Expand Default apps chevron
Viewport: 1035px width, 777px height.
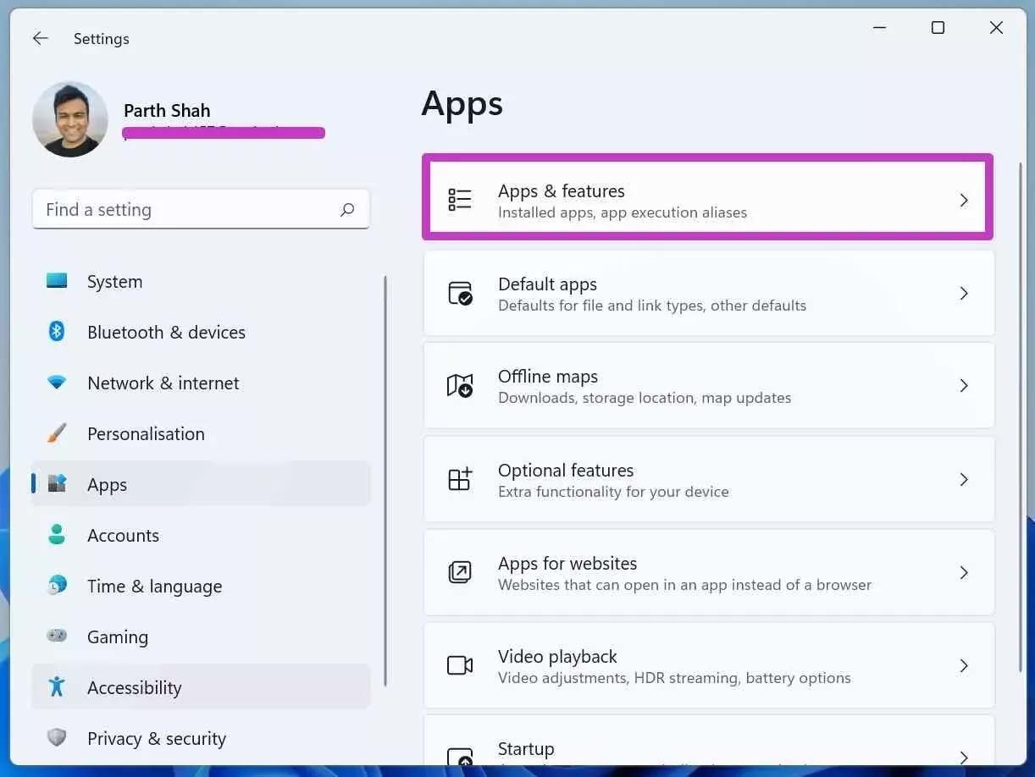click(x=964, y=293)
